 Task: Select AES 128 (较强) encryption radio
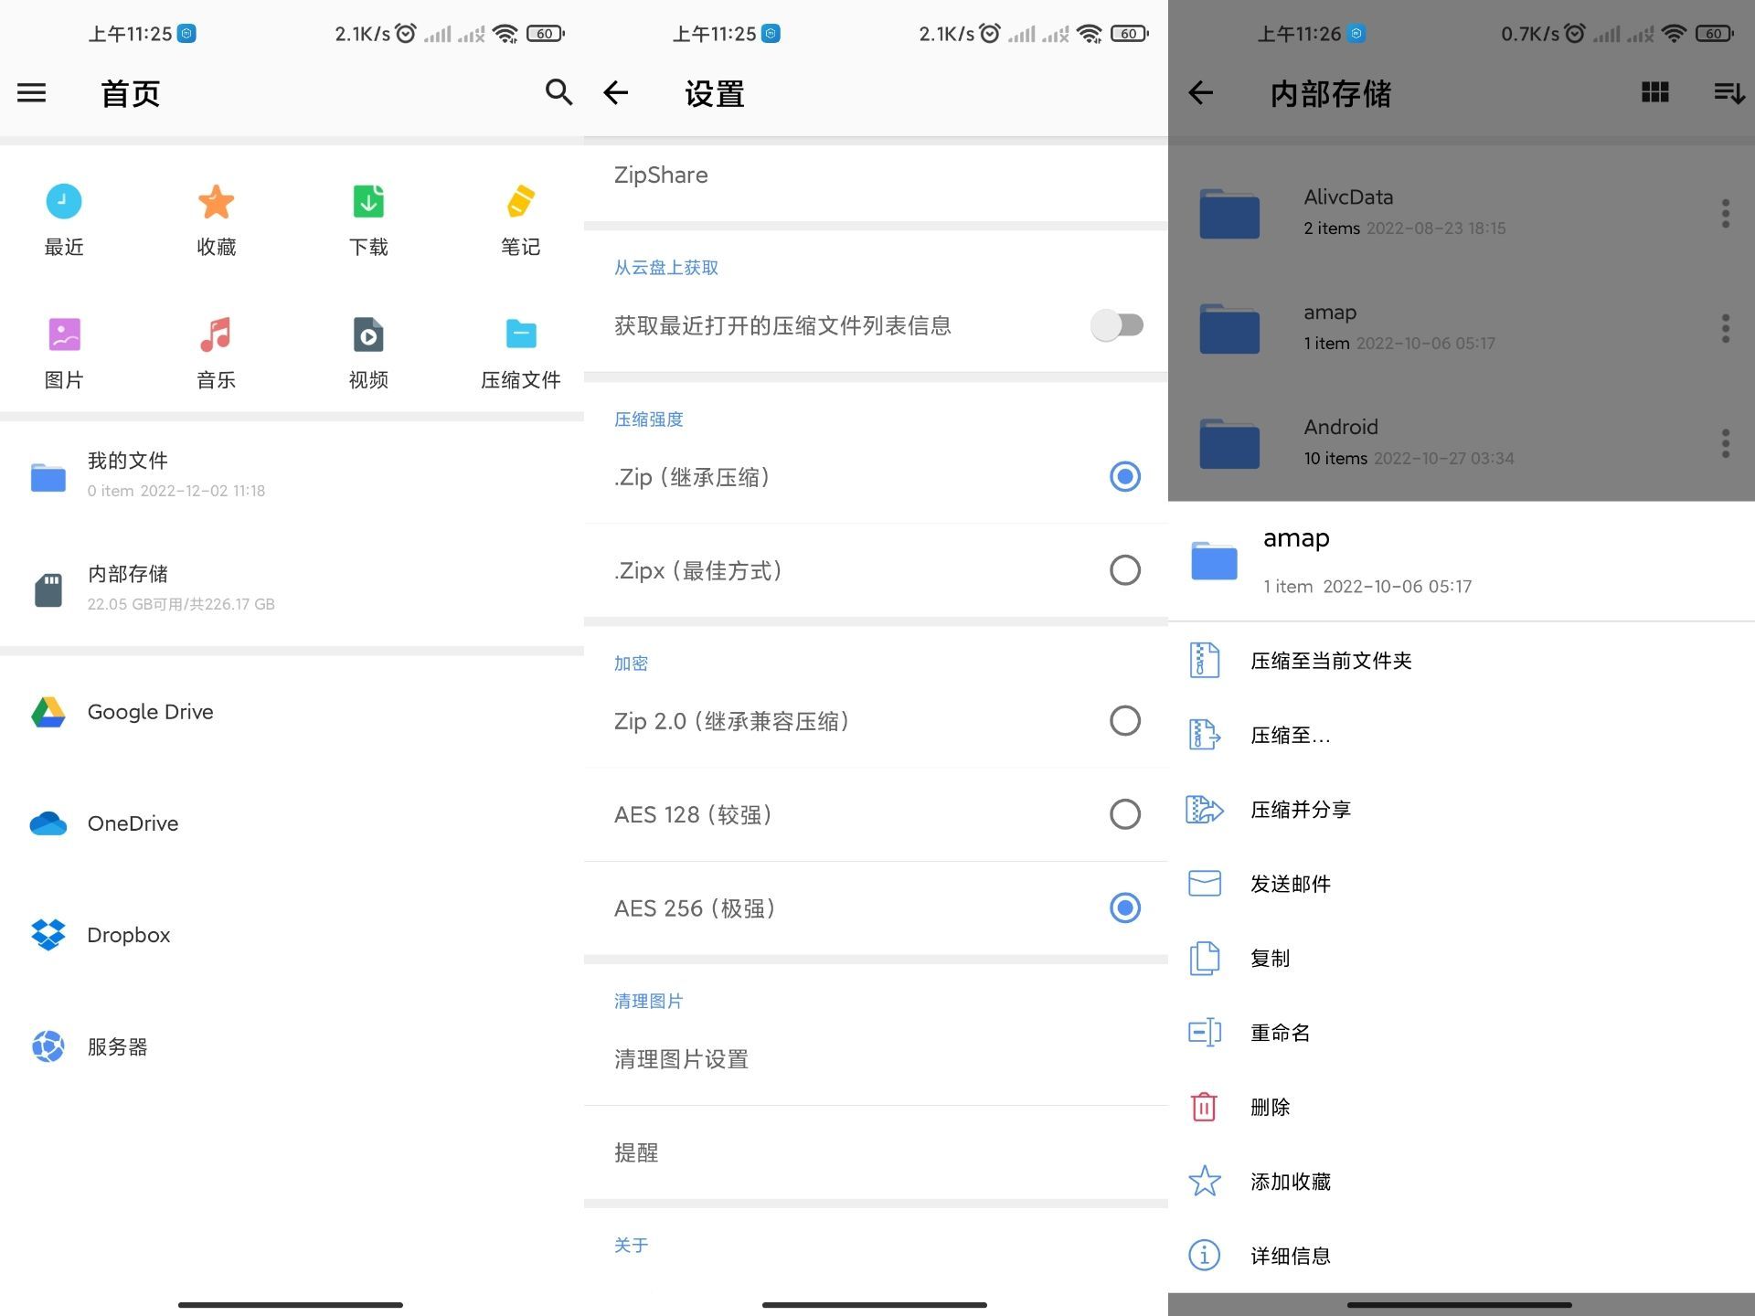pos(1125,814)
